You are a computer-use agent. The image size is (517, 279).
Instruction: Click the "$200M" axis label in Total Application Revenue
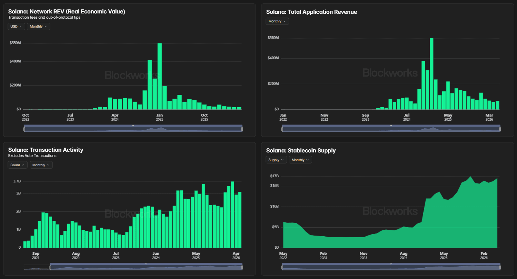coord(273,84)
